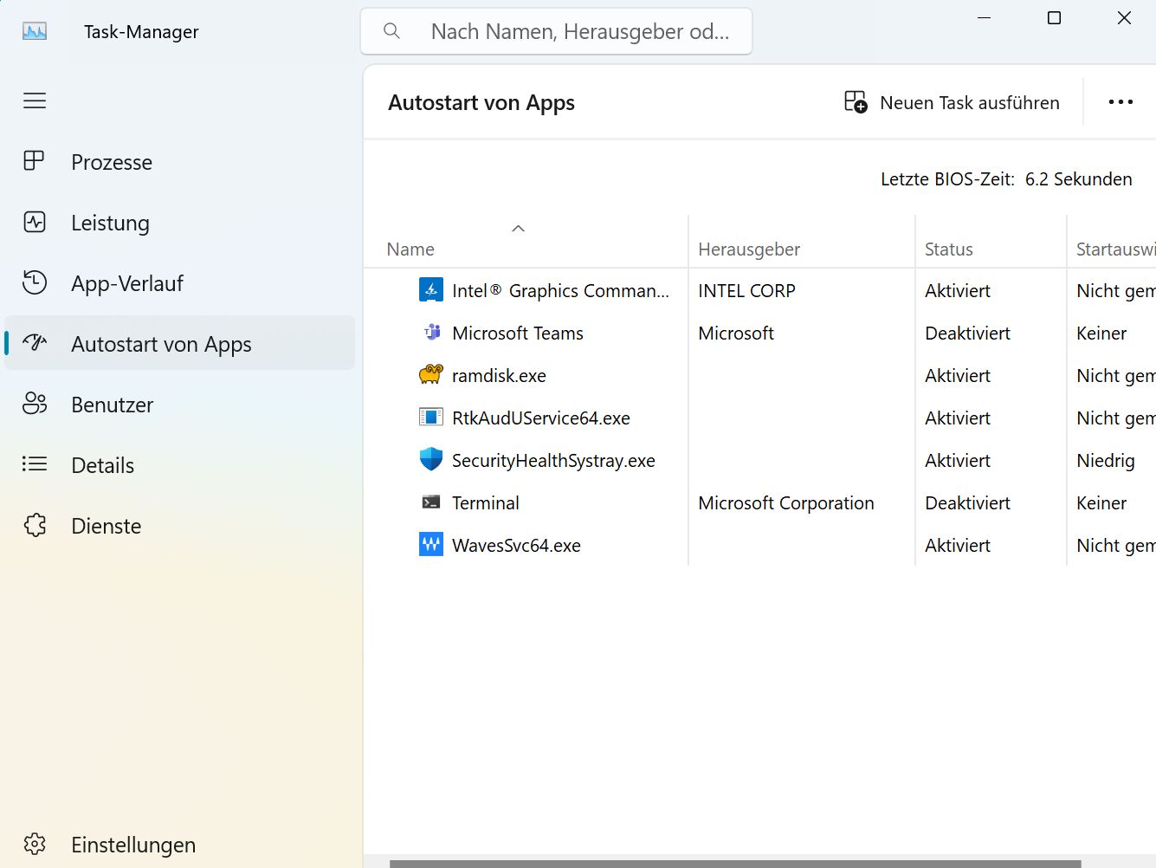Select the SecurityHealthSystray.exe shield entry
This screenshot has height=868, width=1156.
point(552,461)
